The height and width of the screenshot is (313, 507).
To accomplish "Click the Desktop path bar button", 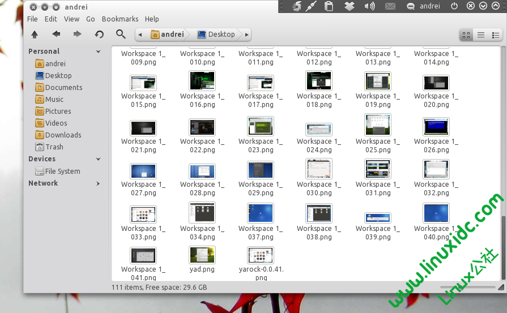I will click(216, 35).
